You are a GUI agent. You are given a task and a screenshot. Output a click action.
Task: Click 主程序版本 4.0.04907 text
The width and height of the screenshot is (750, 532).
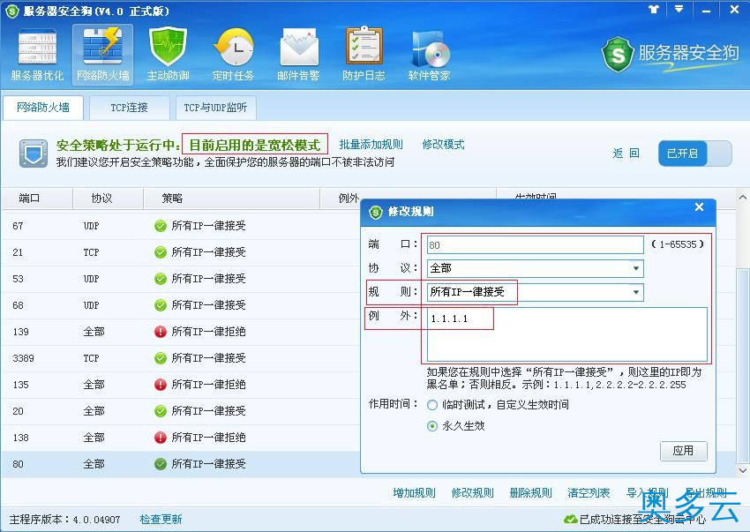point(65,519)
